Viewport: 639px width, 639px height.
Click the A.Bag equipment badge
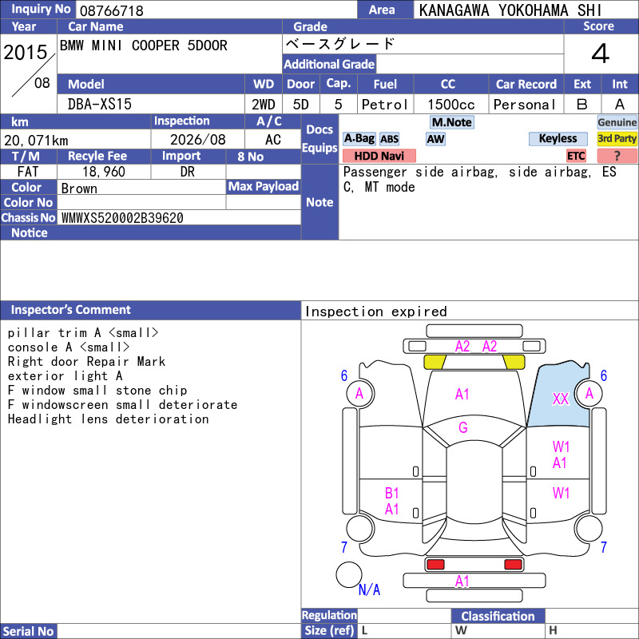[x=359, y=139]
